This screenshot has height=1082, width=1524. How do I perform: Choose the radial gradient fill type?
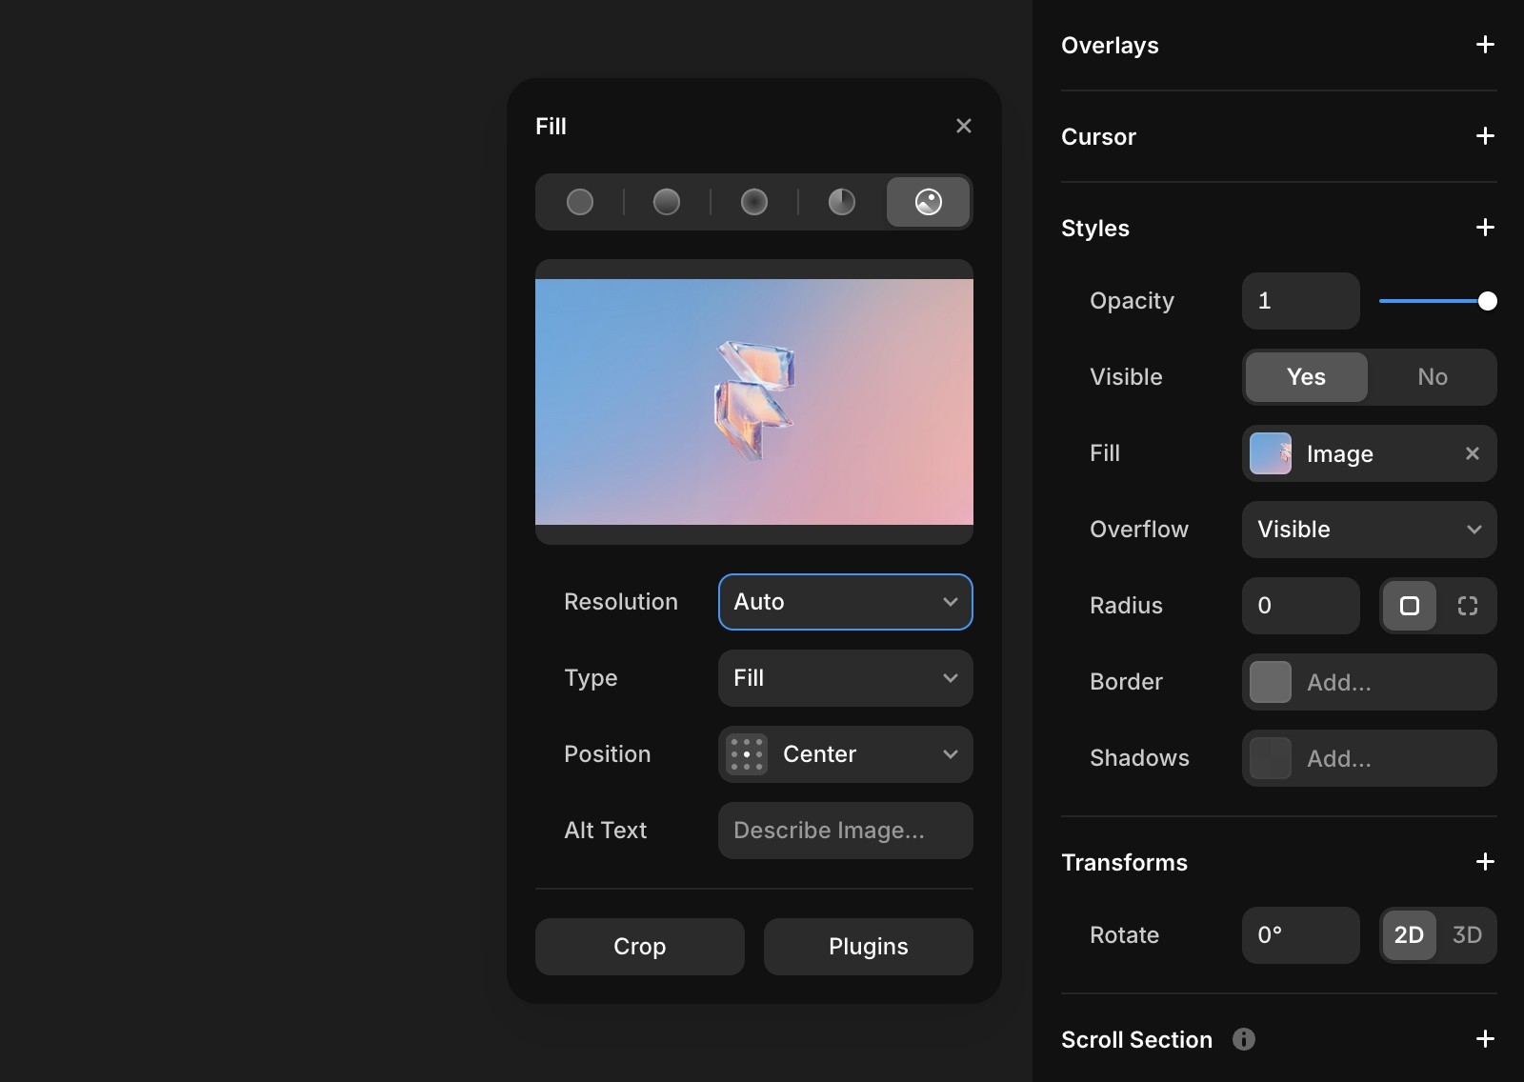[753, 202]
